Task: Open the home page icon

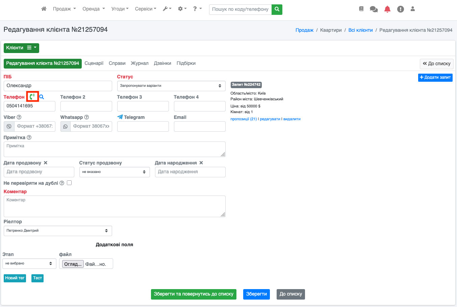Action: [x=44, y=9]
